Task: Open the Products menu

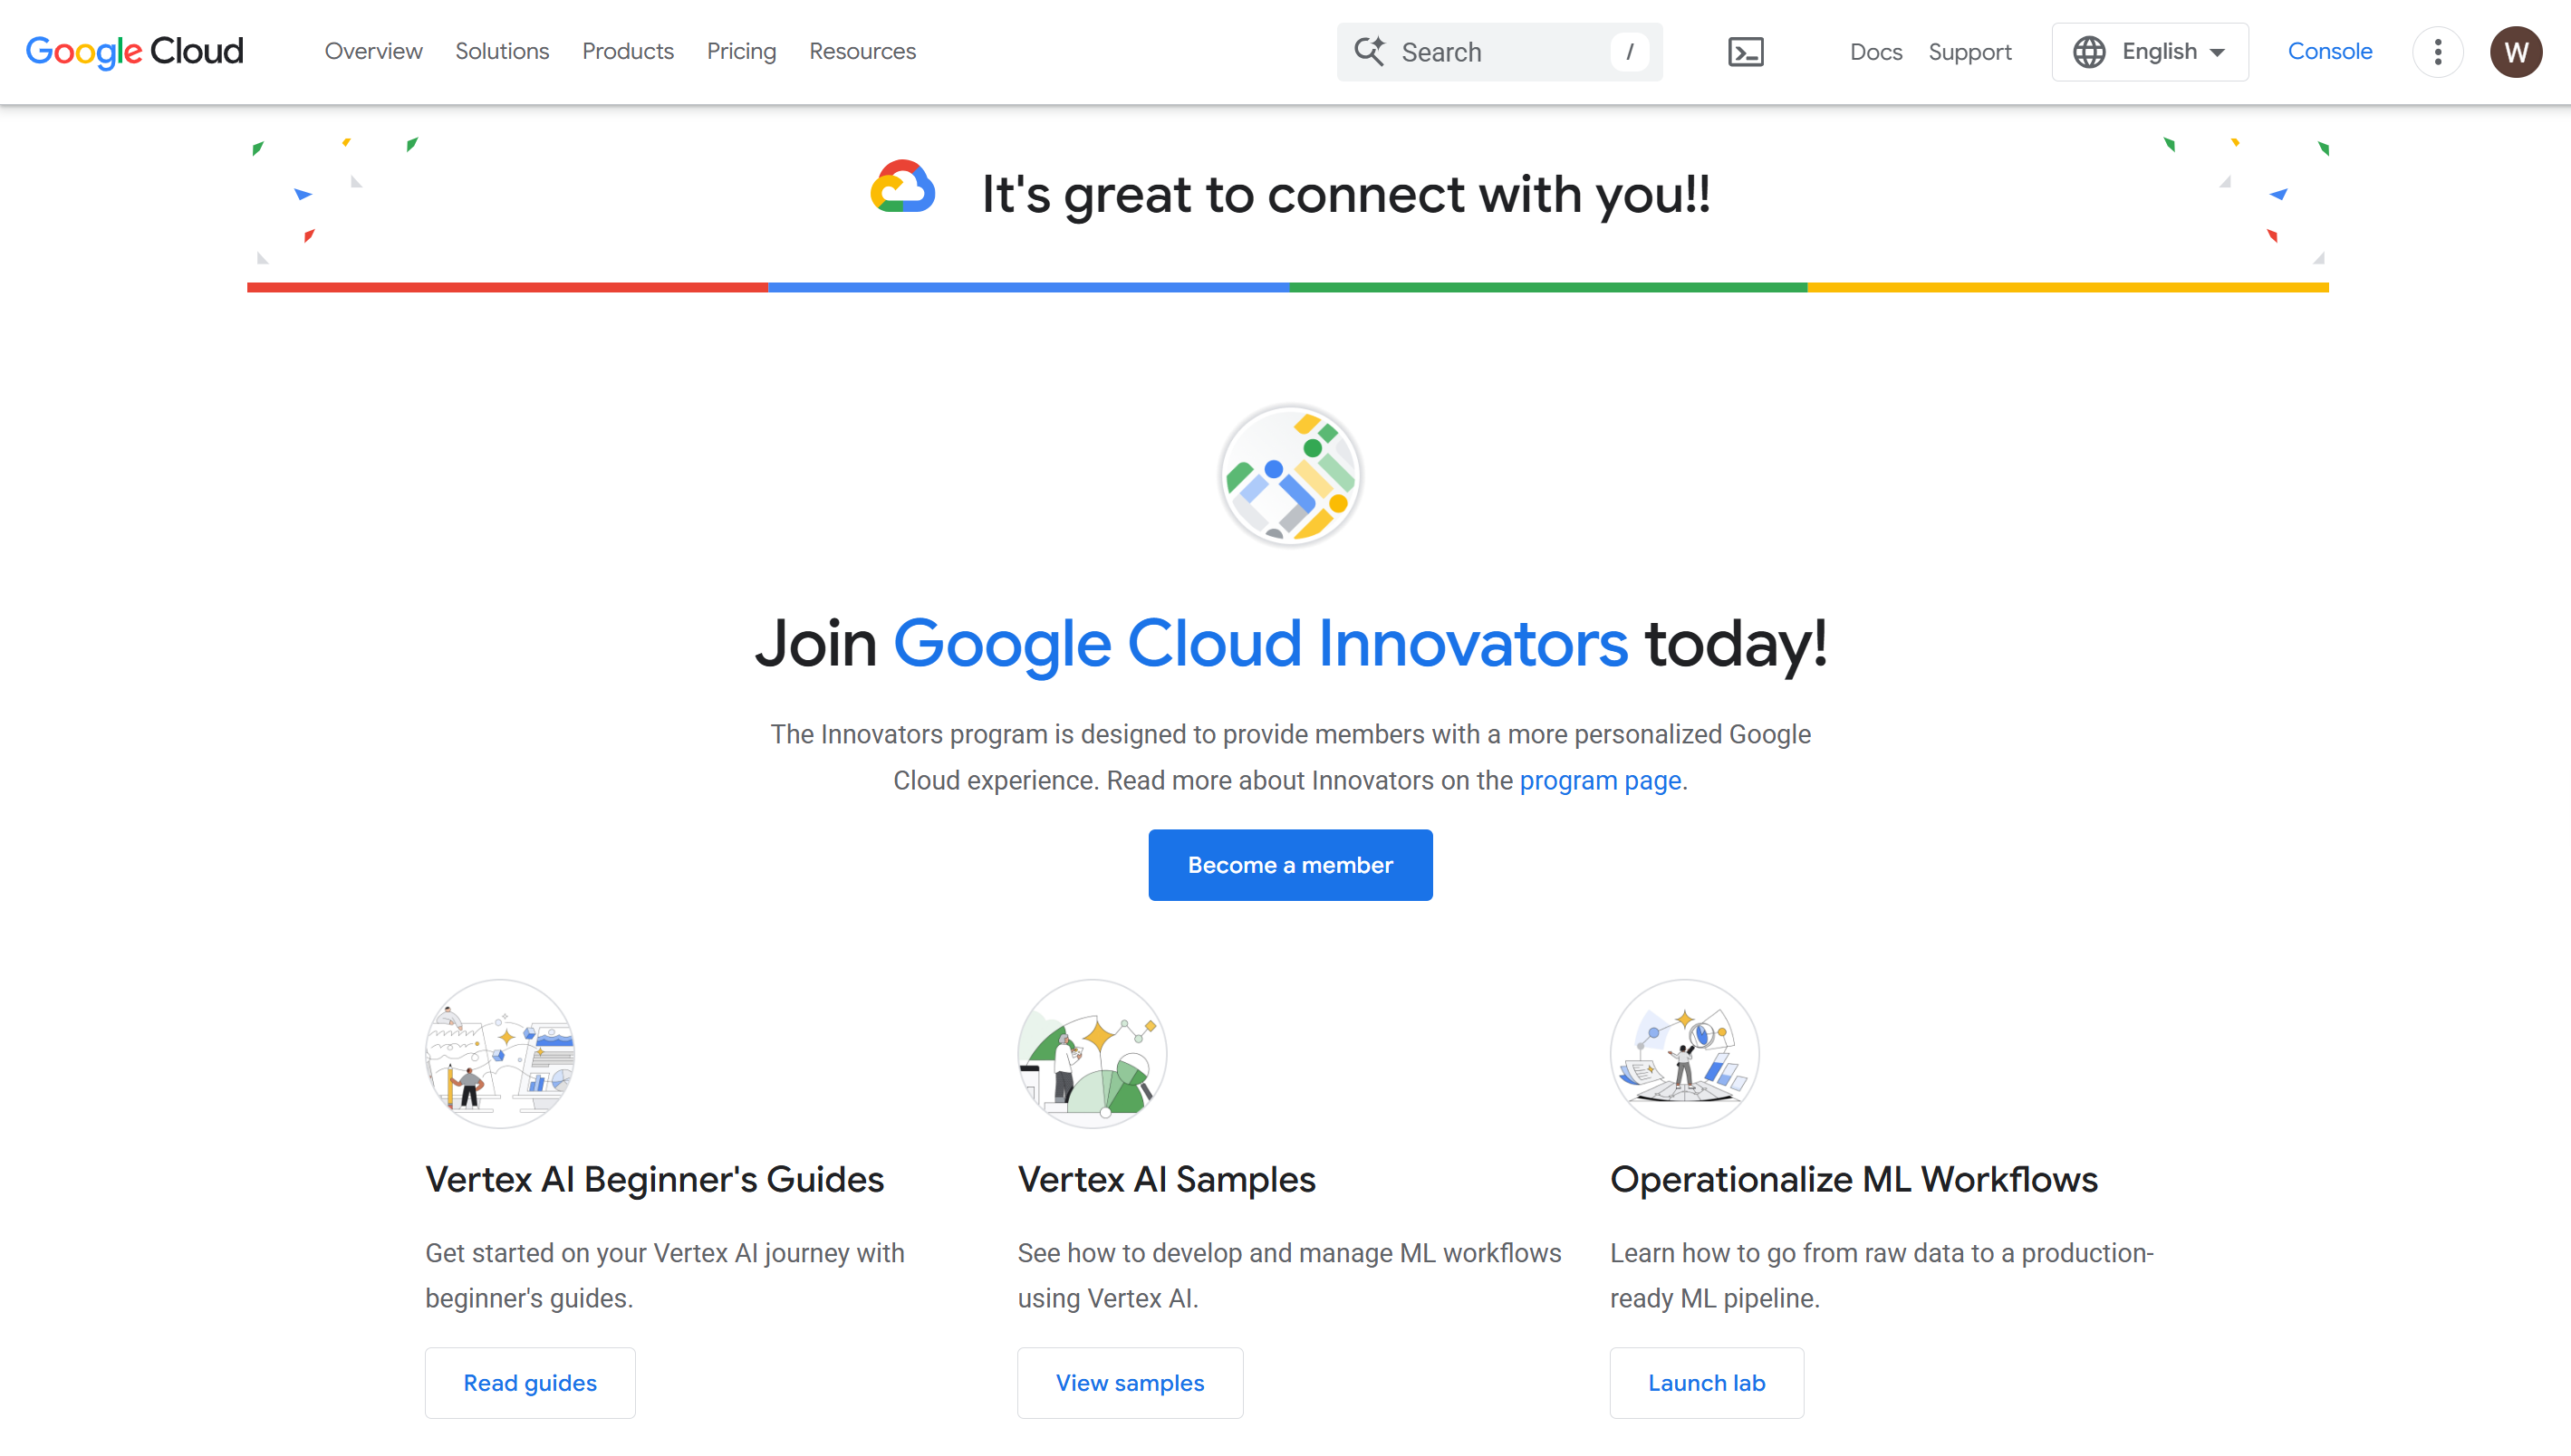Action: (x=628, y=51)
